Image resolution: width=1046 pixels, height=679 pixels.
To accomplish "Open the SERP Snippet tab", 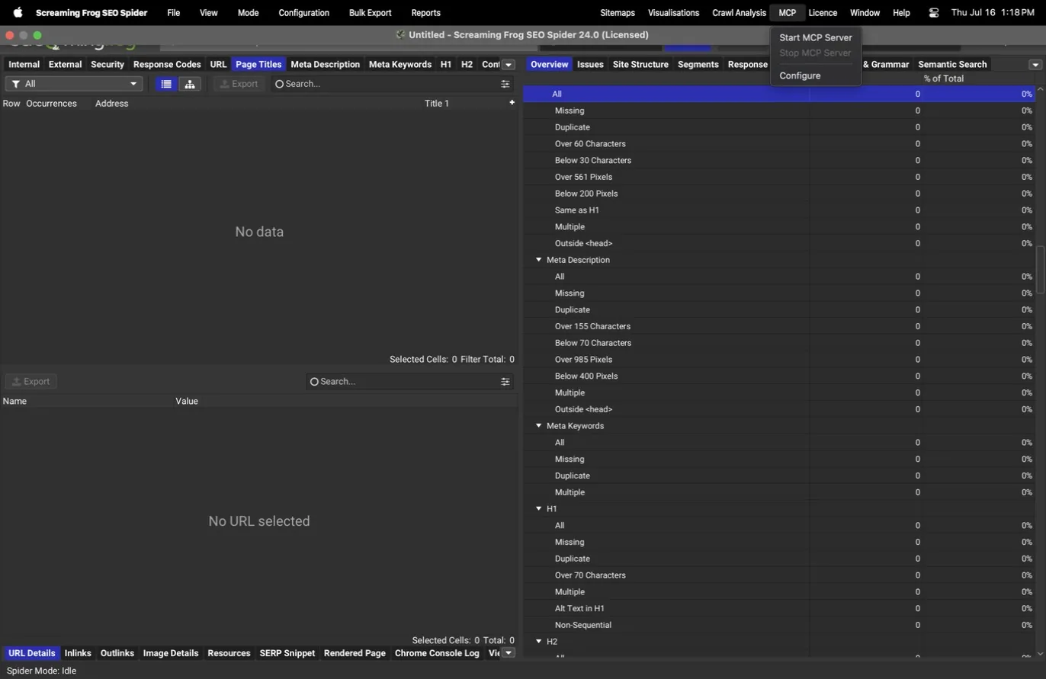I will (x=287, y=653).
